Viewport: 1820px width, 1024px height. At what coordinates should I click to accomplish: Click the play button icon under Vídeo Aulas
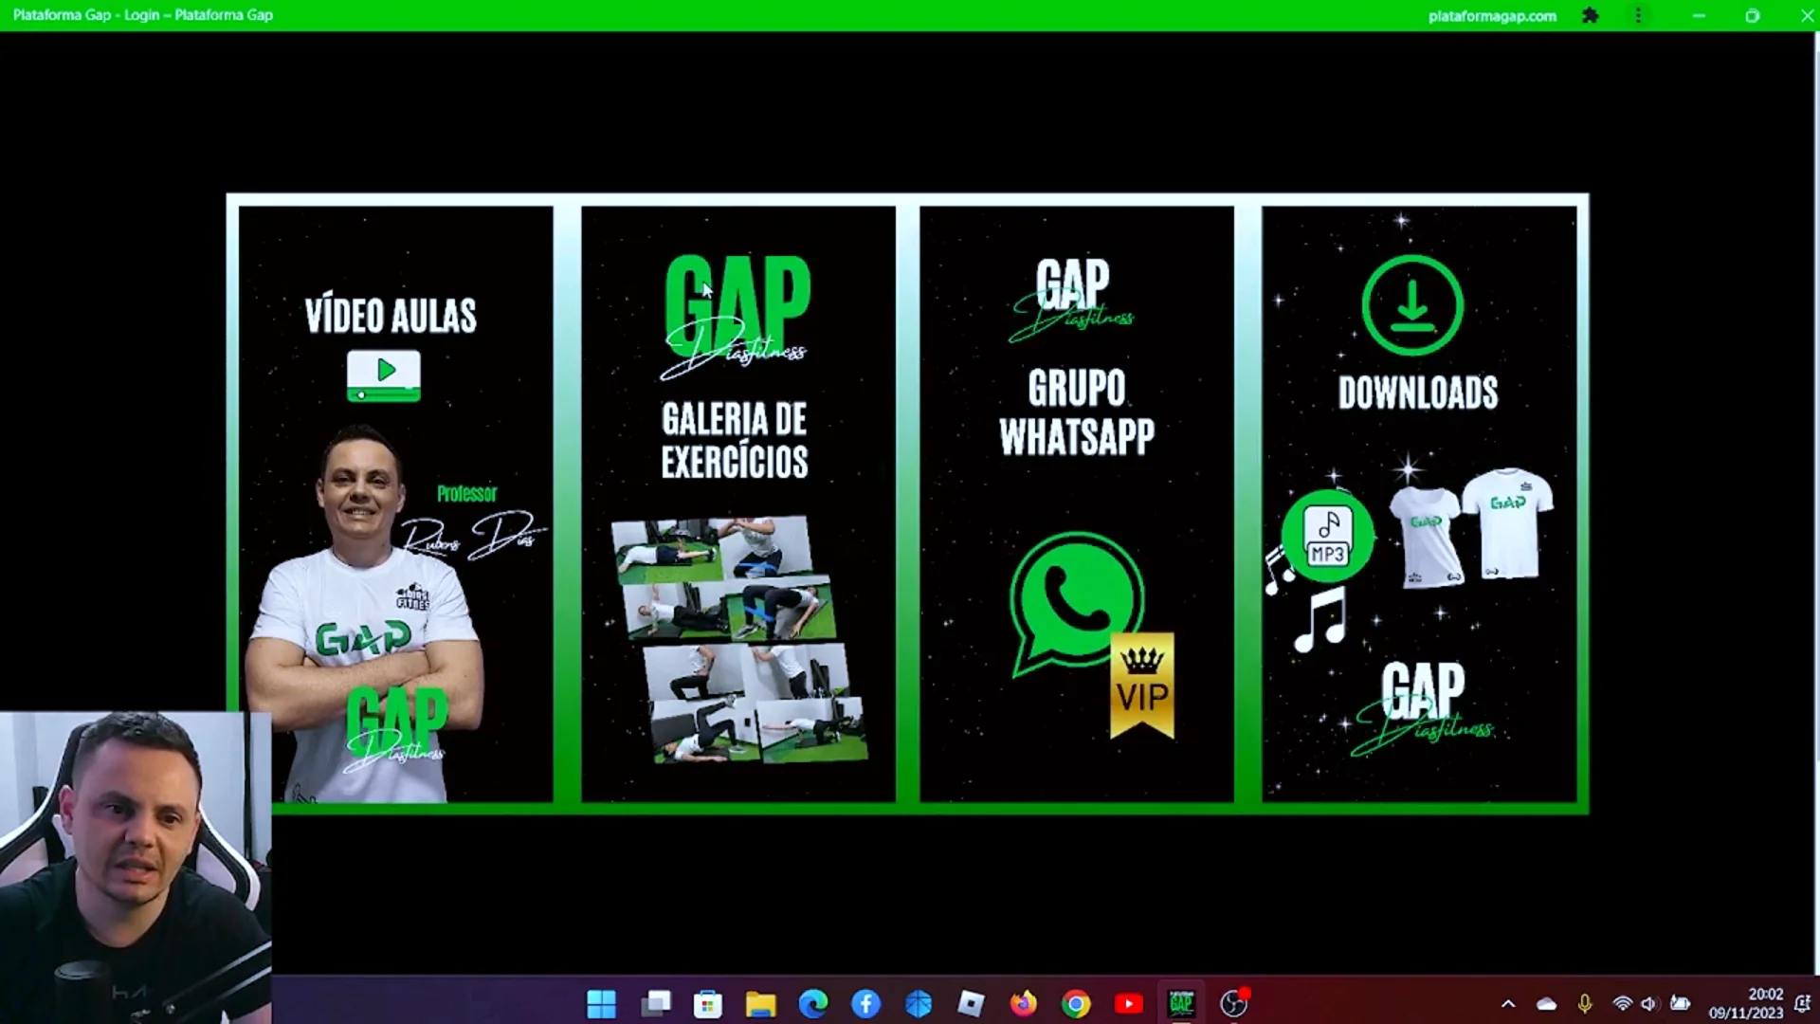(x=383, y=375)
